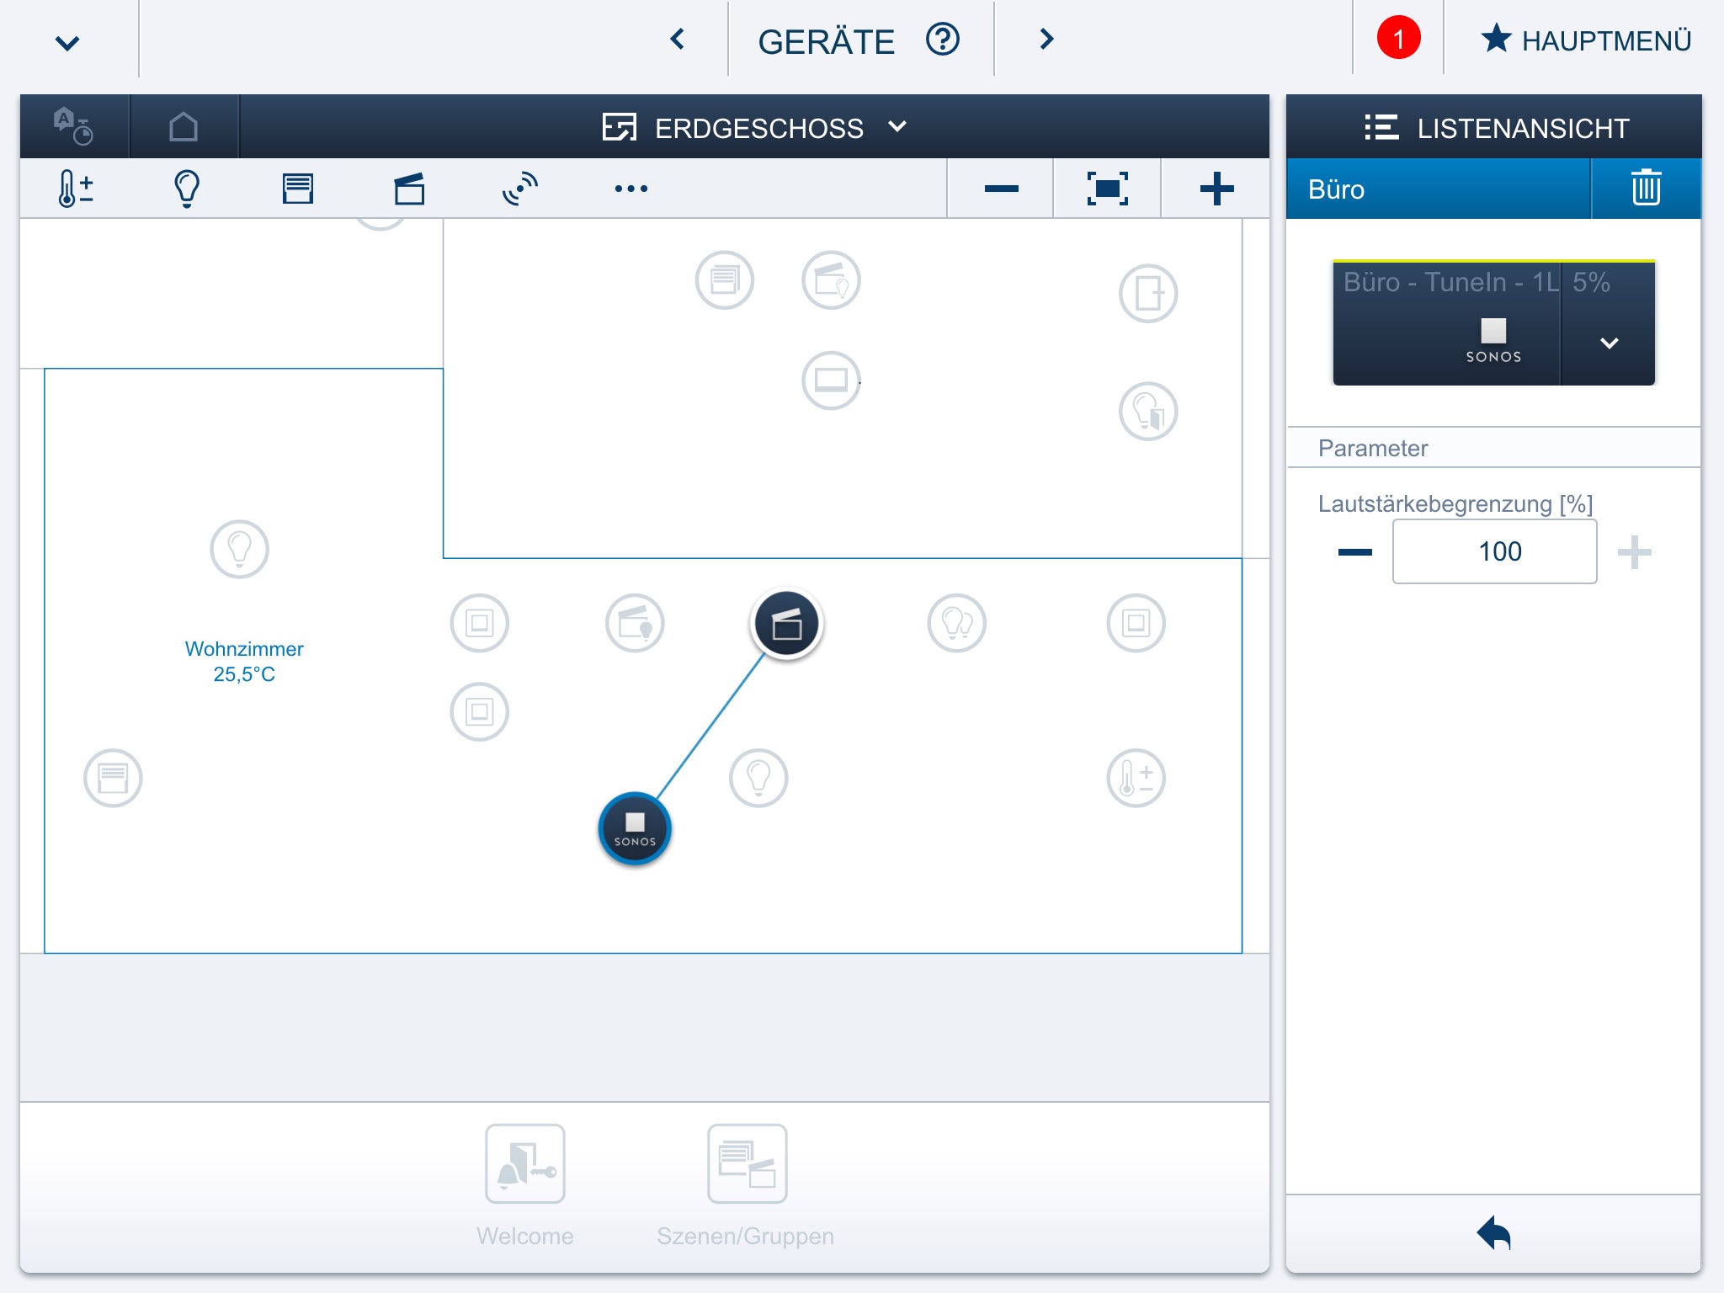Click Wohnzimmer 25,5°C room label
Screen dimensions: 1724x1293
point(244,661)
